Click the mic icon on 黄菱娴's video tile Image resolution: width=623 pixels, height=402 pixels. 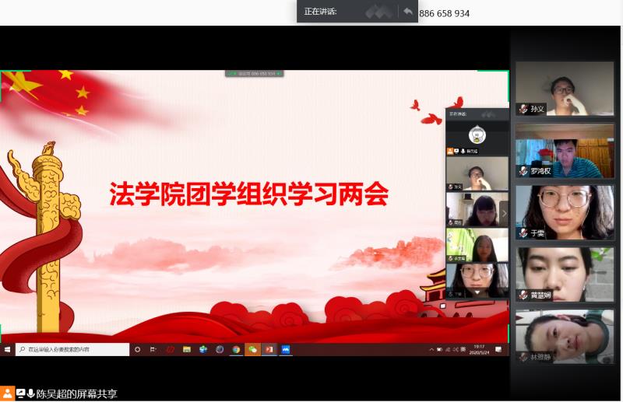click(523, 295)
